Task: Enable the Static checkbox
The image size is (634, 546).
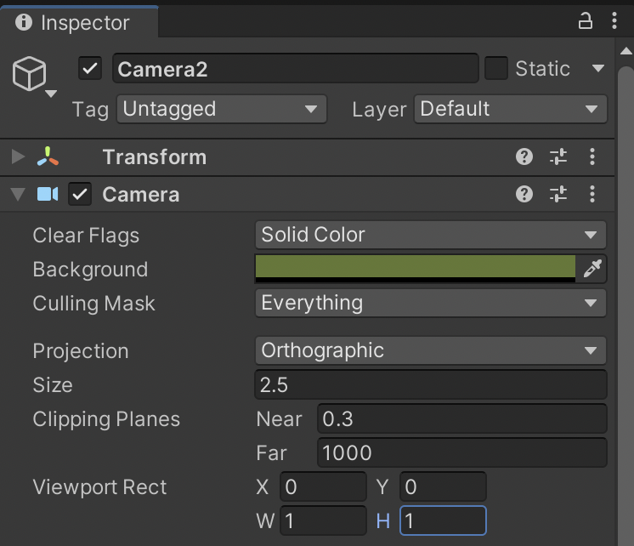Action: pyautogui.click(x=495, y=68)
